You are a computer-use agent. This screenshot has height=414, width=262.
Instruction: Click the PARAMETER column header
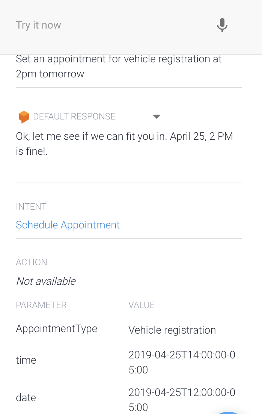coord(41,305)
